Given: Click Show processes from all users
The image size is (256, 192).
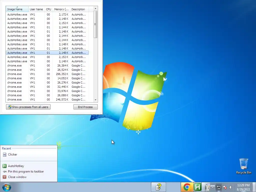Looking at the screenshot, I should point(28,107).
